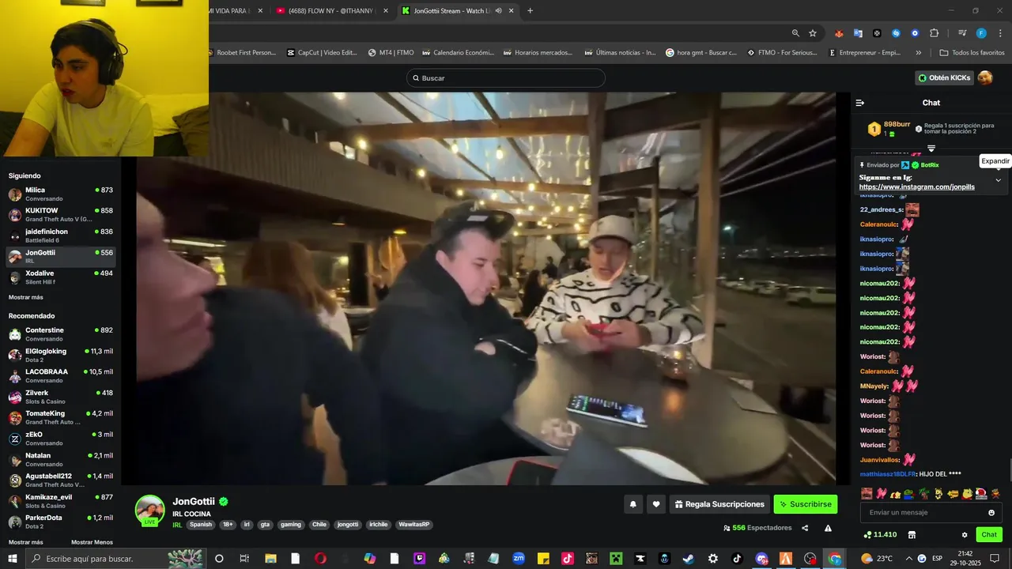Viewport: 1012px width, 569px height.
Task: Open the Kick points shop icon
Action: point(912,535)
